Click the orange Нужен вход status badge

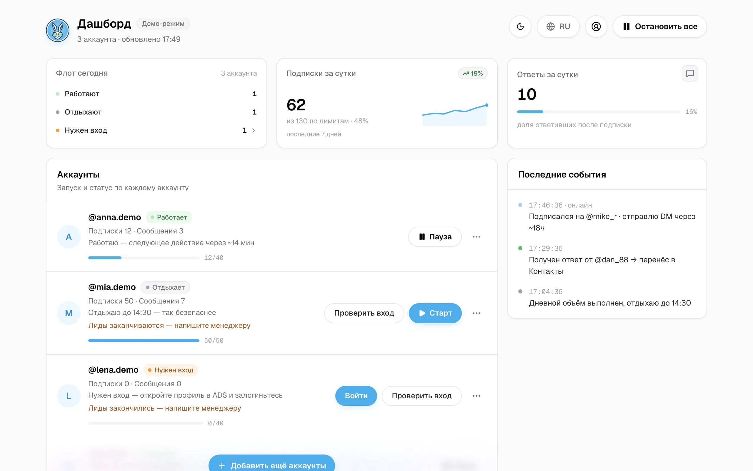[x=171, y=370]
